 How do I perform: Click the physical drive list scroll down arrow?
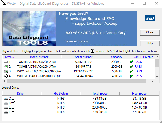coord(157,76)
